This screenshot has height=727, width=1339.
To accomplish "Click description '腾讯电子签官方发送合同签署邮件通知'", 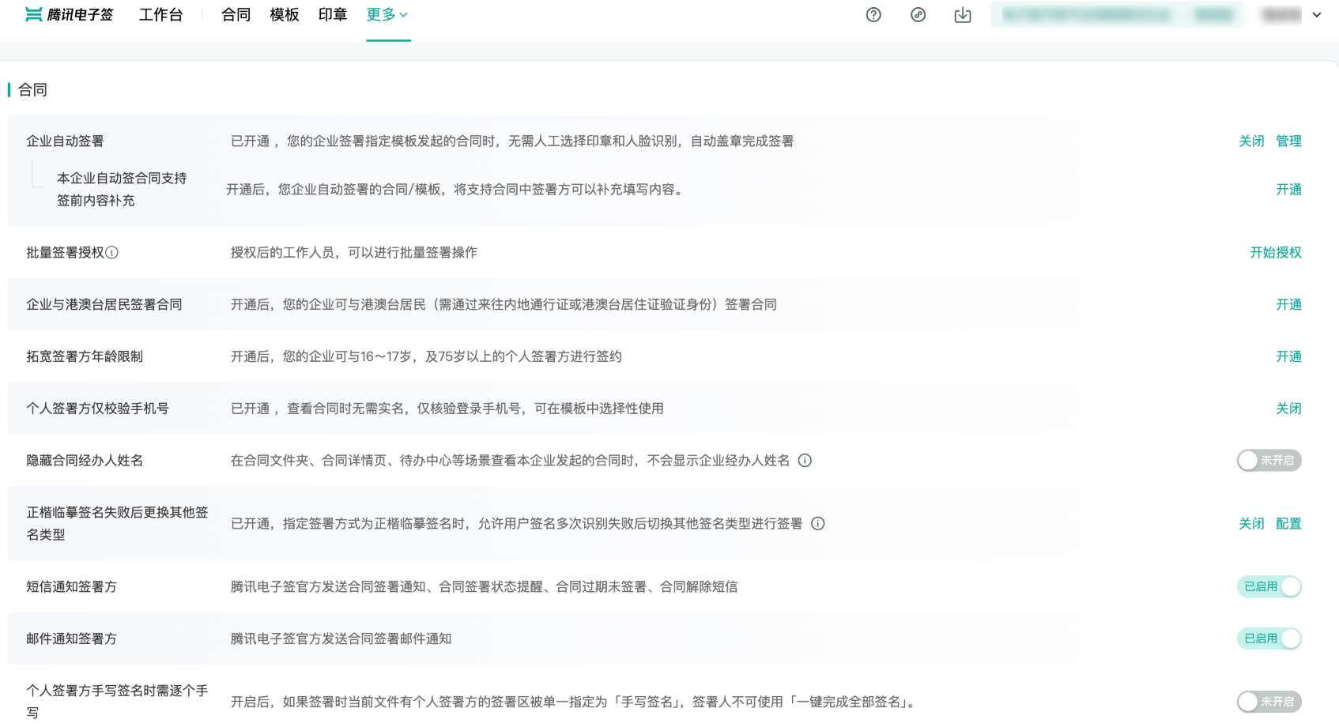I will pyautogui.click(x=341, y=639).
